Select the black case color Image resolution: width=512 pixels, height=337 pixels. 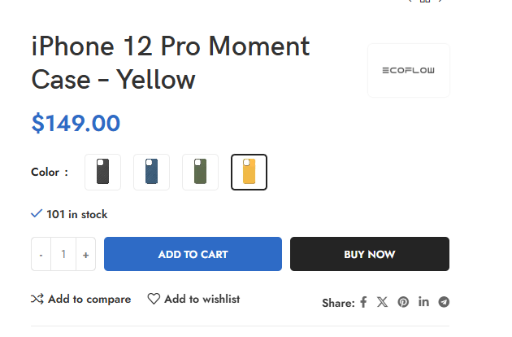(103, 172)
